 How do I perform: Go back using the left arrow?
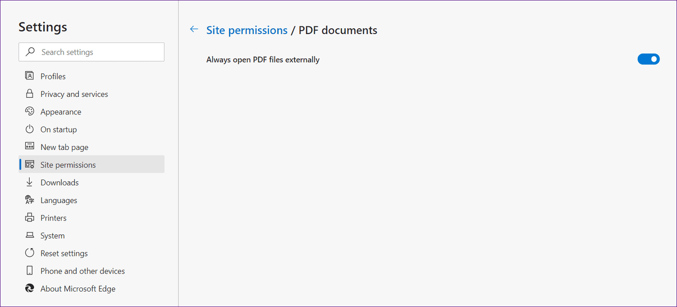click(x=194, y=30)
